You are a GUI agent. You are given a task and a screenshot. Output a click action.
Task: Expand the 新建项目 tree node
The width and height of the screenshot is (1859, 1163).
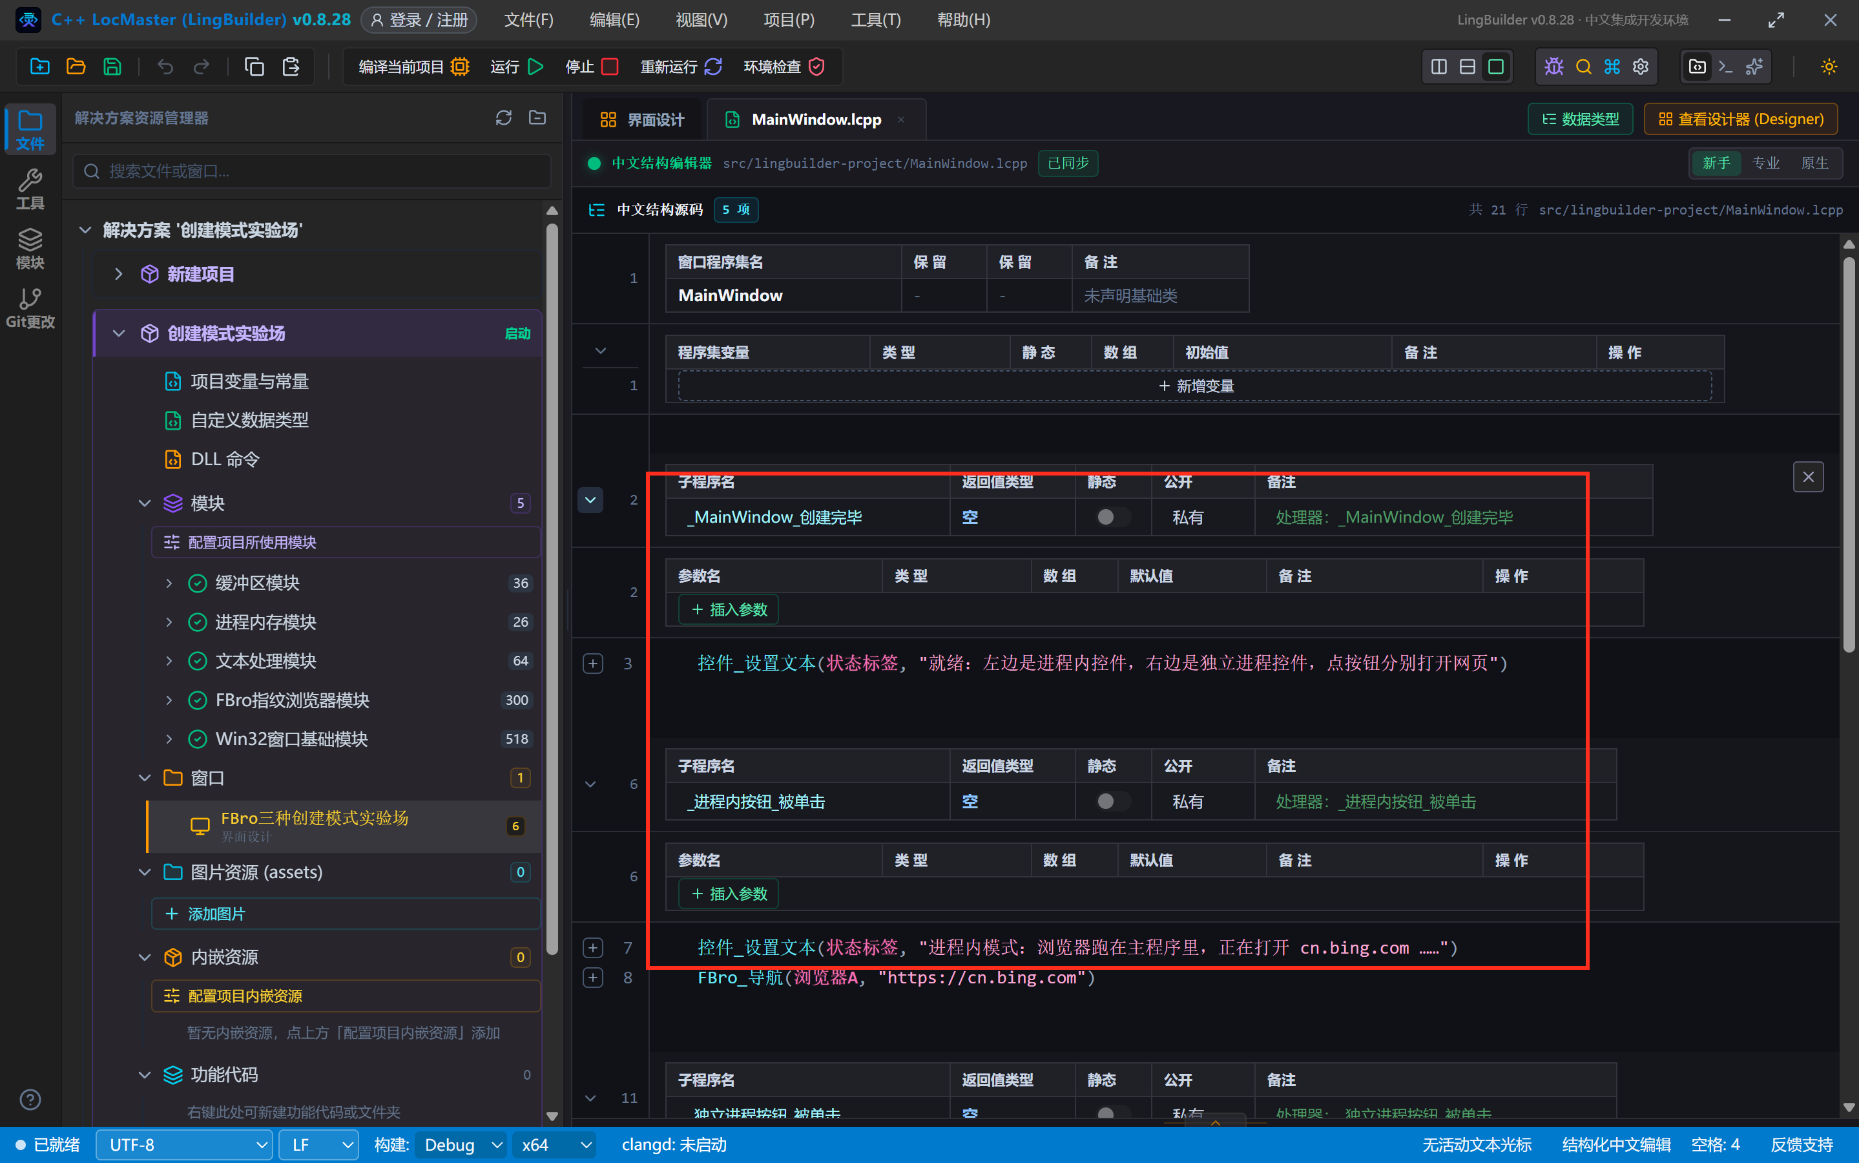(118, 274)
